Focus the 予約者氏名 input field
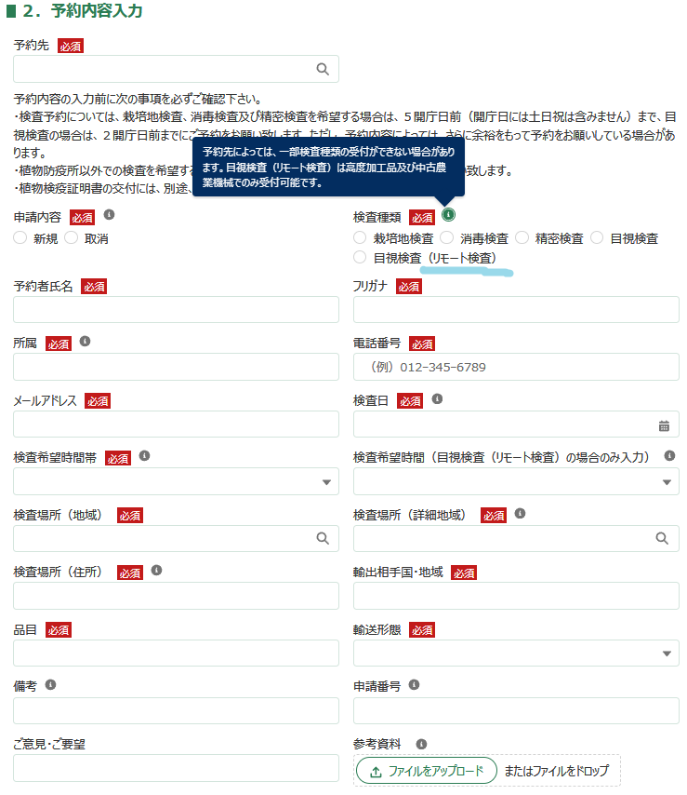This screenshot has width=687, height=795. (176, 310)
